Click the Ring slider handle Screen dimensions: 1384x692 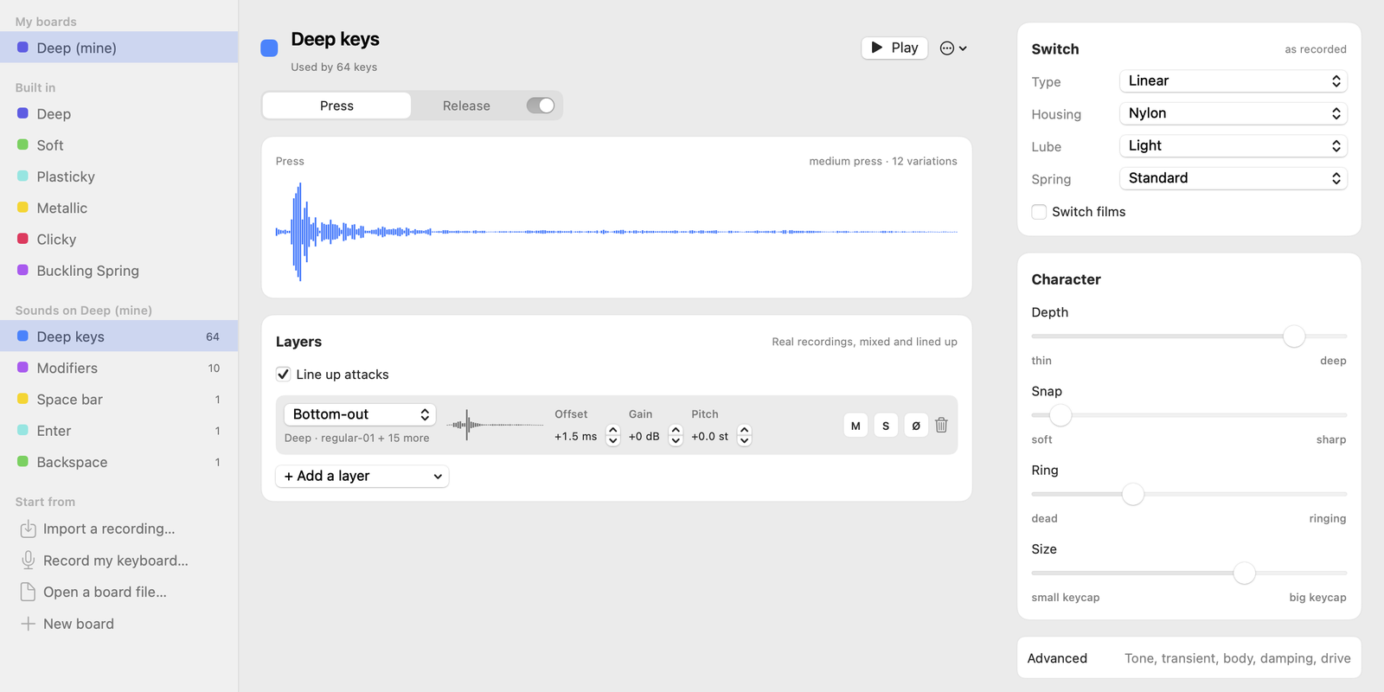(1133, 494)
